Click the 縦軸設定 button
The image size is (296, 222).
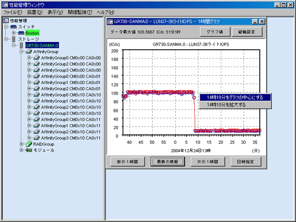point(247,32)
